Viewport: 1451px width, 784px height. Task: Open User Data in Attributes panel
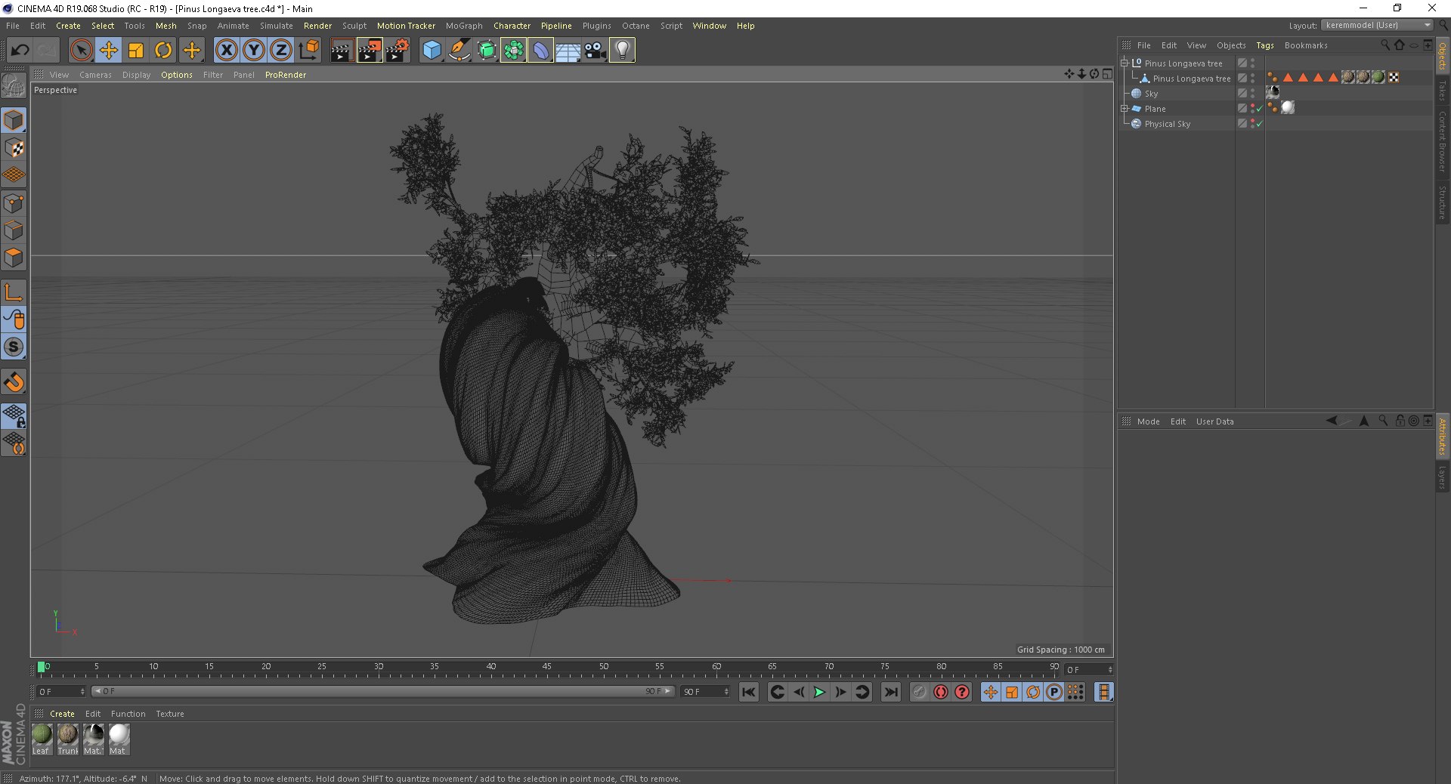1214,421
